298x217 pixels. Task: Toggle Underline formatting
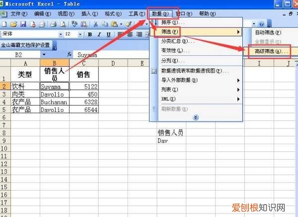pos(108,34)
